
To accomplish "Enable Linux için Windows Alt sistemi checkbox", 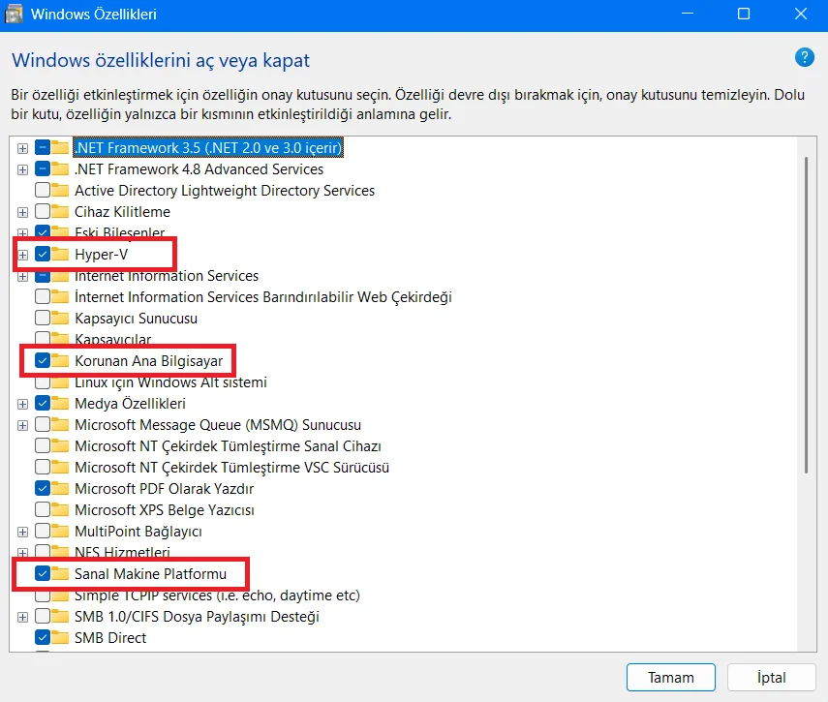I will point(43,382).
